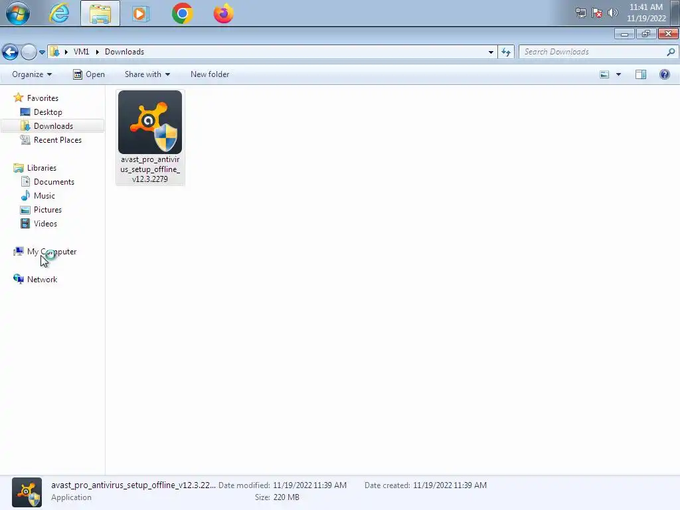Open the Help question mark icon
This screenshot has height=510, width=680.
[x=664, y=74]
